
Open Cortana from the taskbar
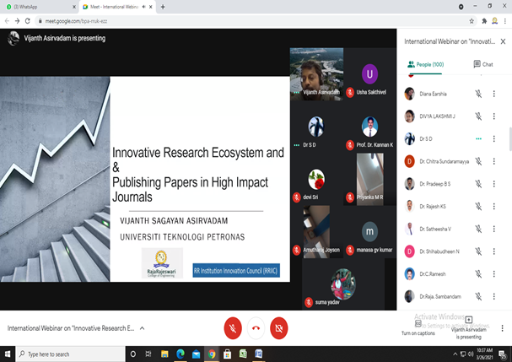point(133,354)
